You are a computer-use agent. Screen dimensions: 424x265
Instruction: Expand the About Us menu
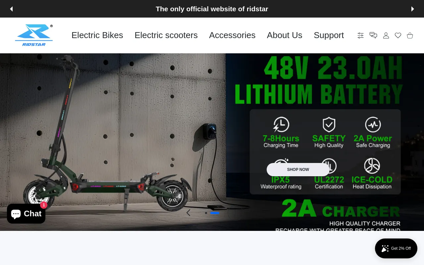click(x=285, y=35)
